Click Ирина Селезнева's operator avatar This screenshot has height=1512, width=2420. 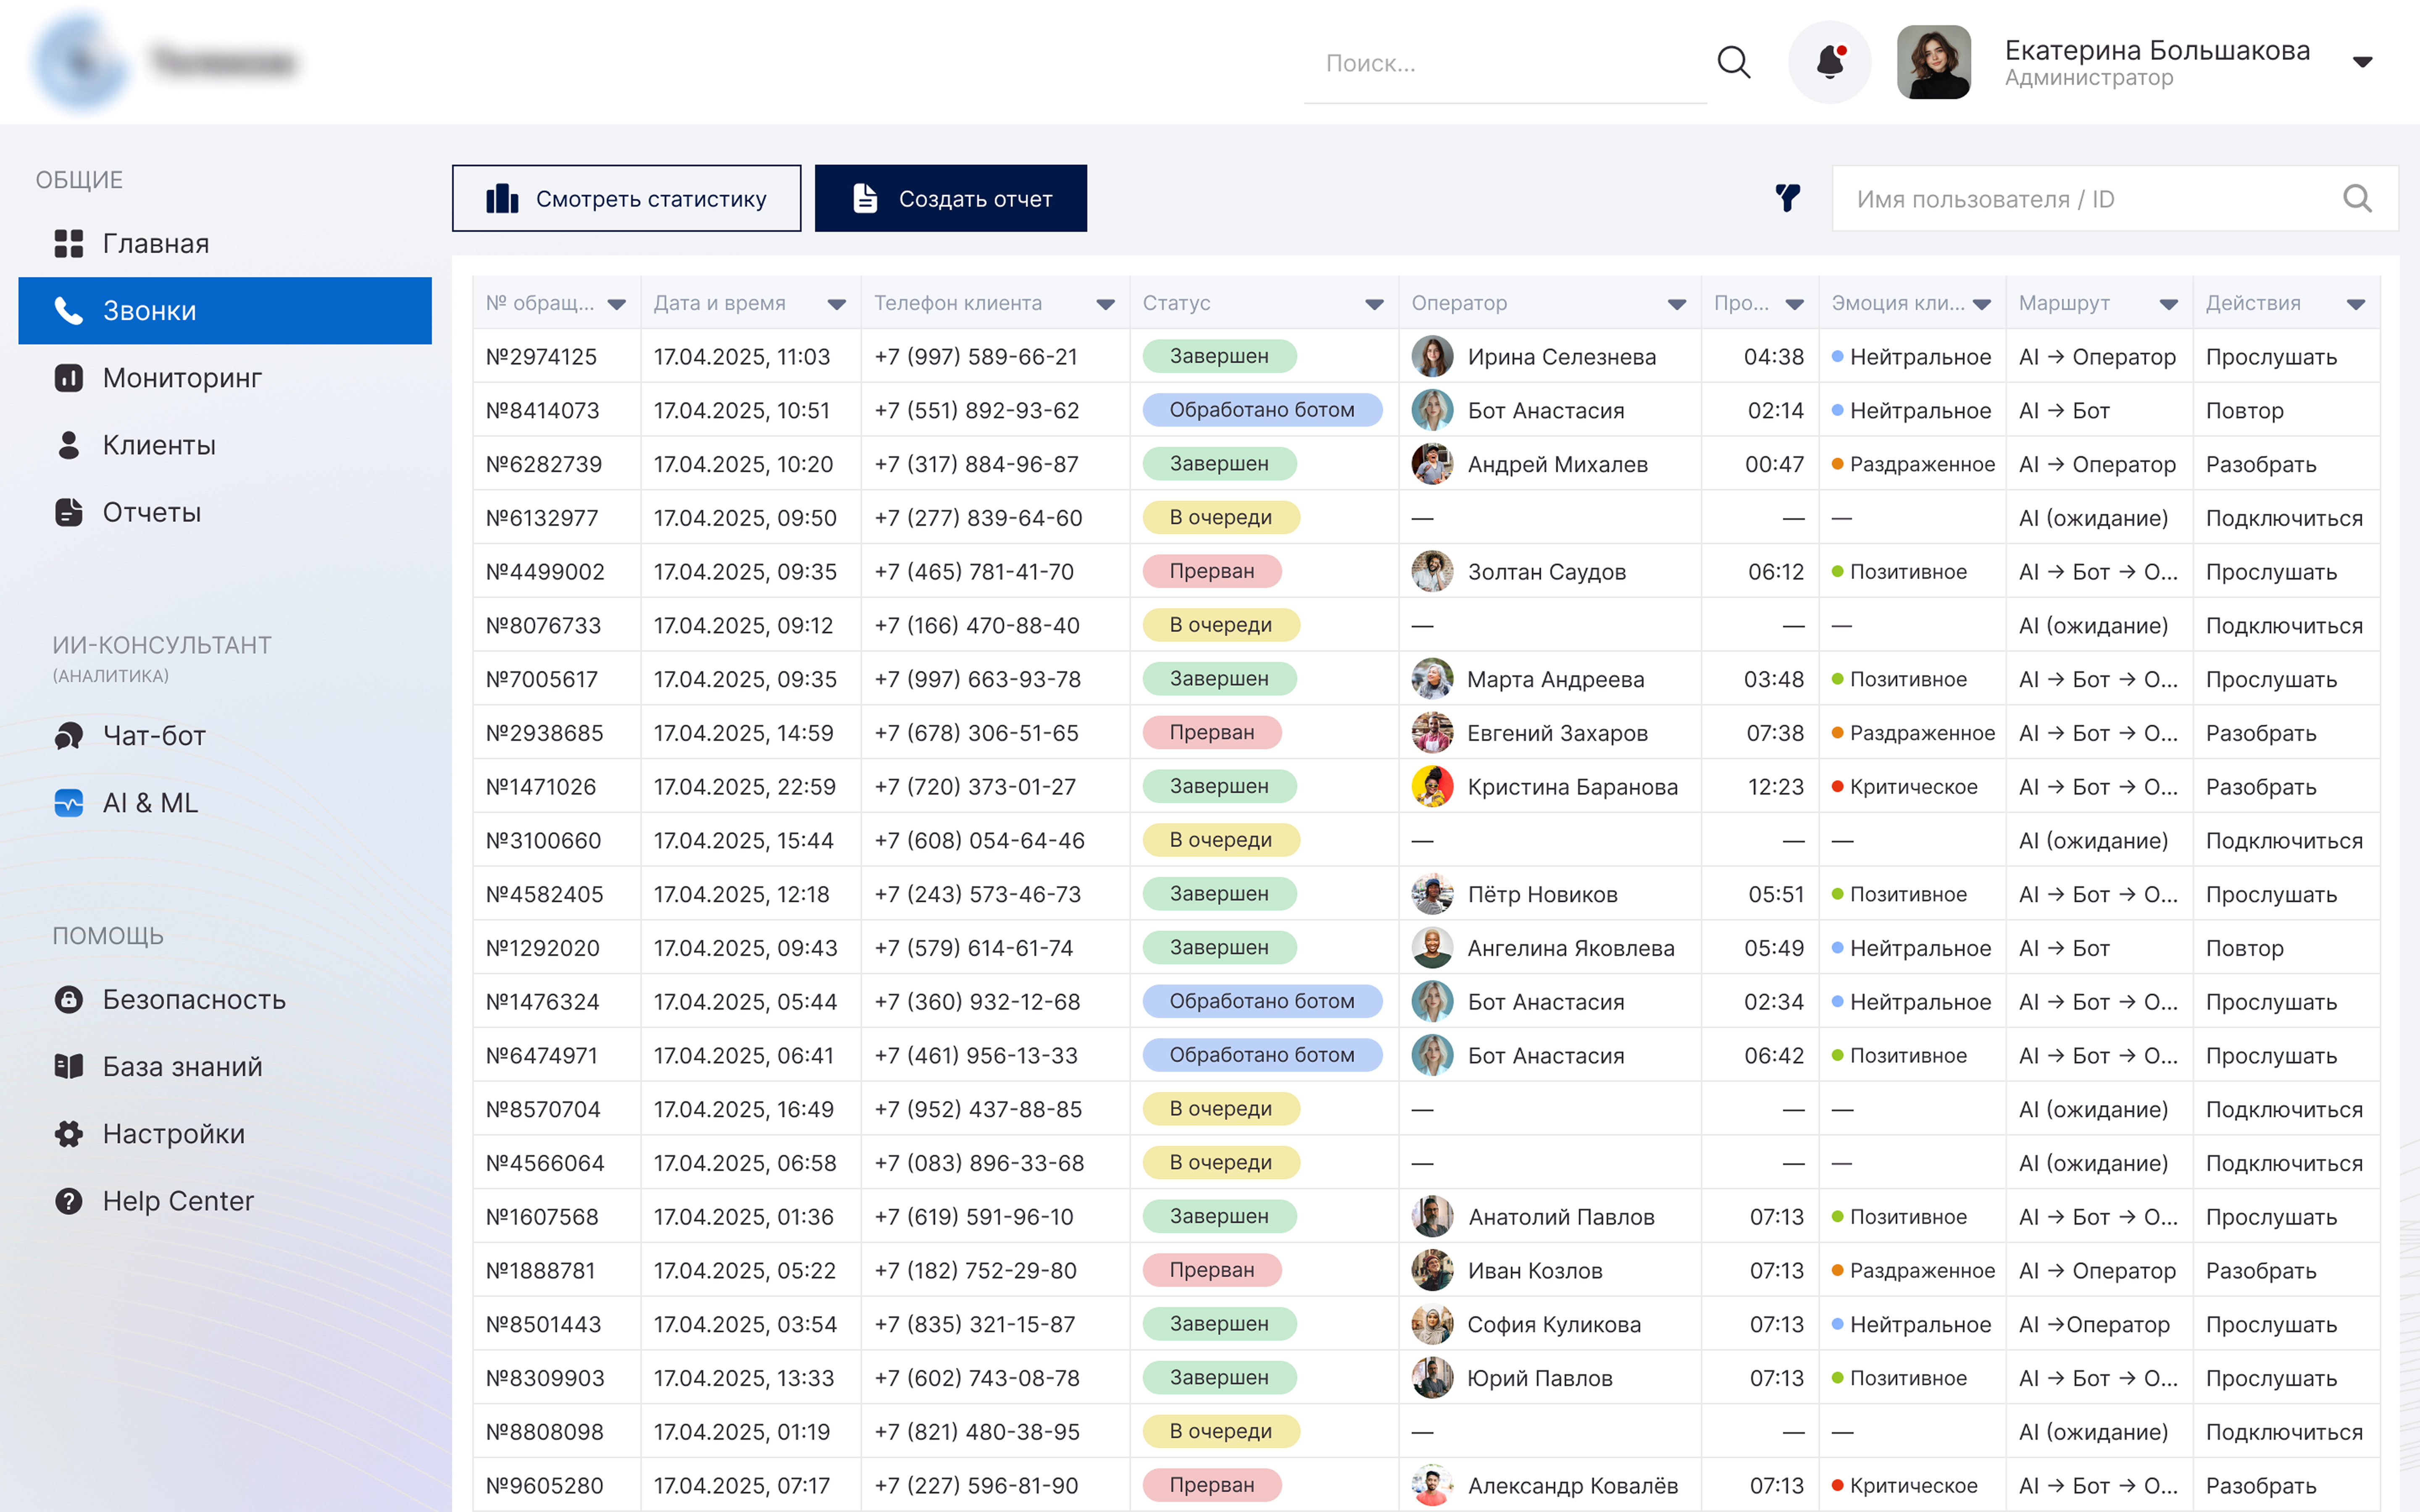(1432, 357)
